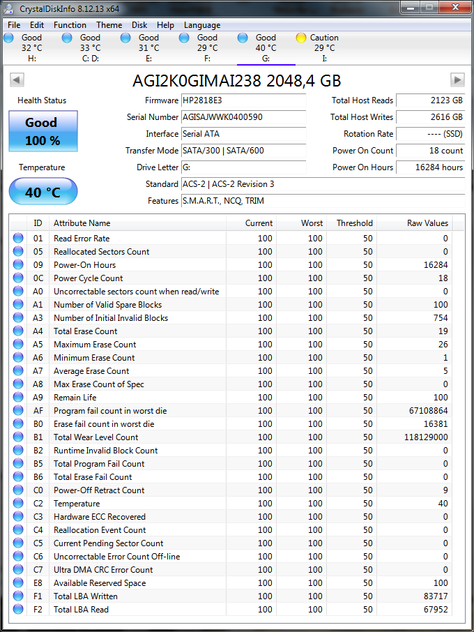The image size is (474, 632).
Task: Select the Number of Initial Invalid Blocks row
Action: tap(231, 318)
